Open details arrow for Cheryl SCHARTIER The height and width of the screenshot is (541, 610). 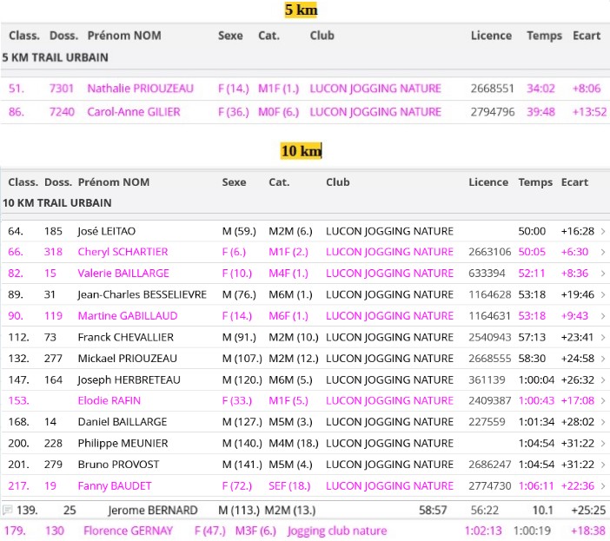(x=602, y=252)
